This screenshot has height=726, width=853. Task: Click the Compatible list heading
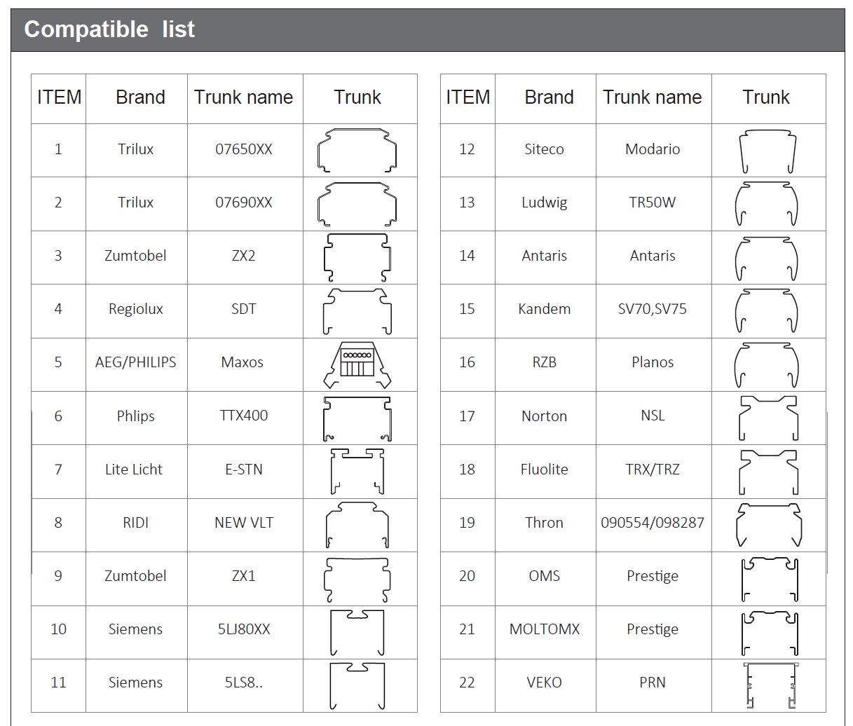(x=109, y=29)
